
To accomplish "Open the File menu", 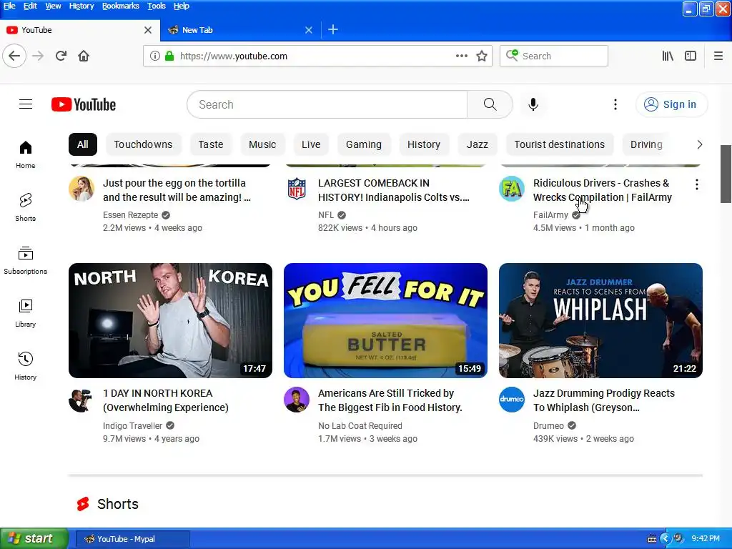I will [9, 6].
